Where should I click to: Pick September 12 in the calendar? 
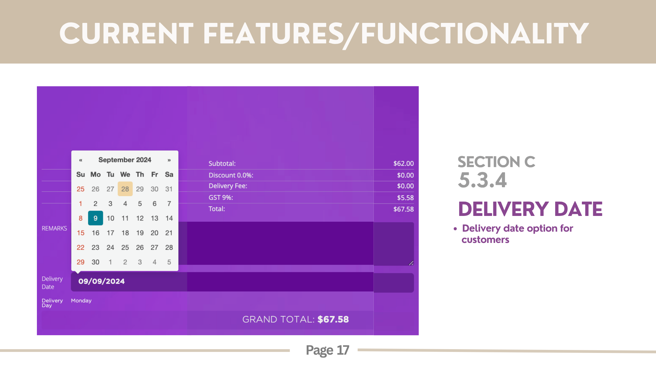pos(140,218)
